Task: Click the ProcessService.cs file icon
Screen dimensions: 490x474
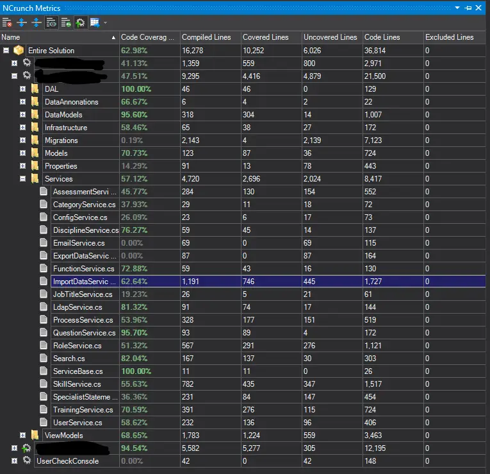Action: point(44,320)
